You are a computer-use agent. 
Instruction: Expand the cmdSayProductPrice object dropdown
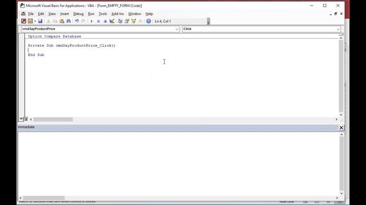coord(177,29)
